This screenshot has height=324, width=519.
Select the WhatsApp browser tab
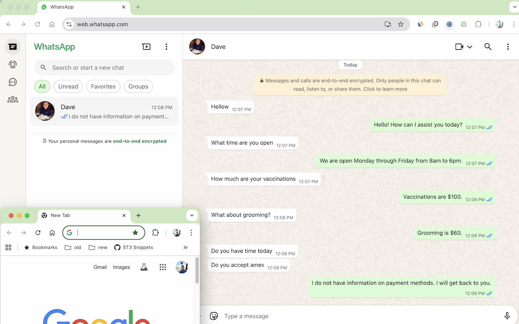point(84,7)
